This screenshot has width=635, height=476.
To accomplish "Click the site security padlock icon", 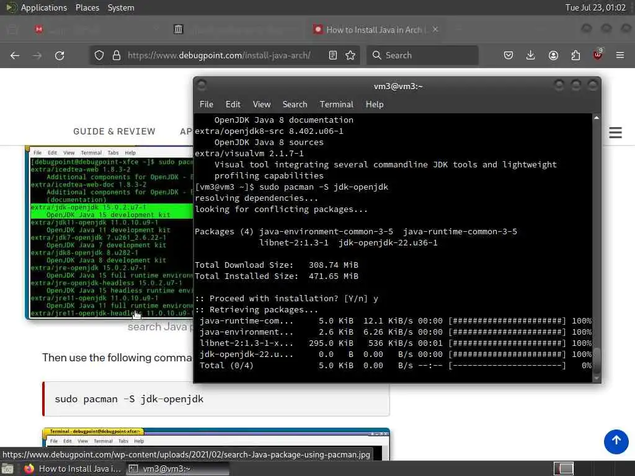I will (x=117, y=55).
